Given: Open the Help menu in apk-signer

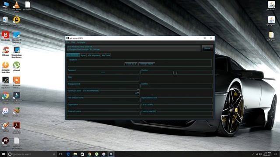Looking at the screenshot, I should coord(73,42).
